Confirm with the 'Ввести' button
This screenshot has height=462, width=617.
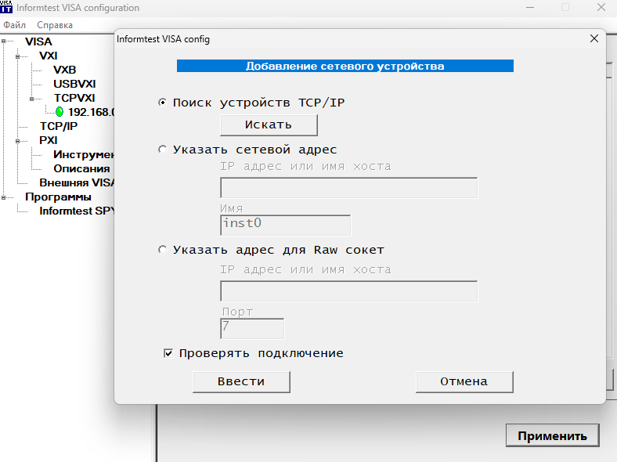pos(241,381)
